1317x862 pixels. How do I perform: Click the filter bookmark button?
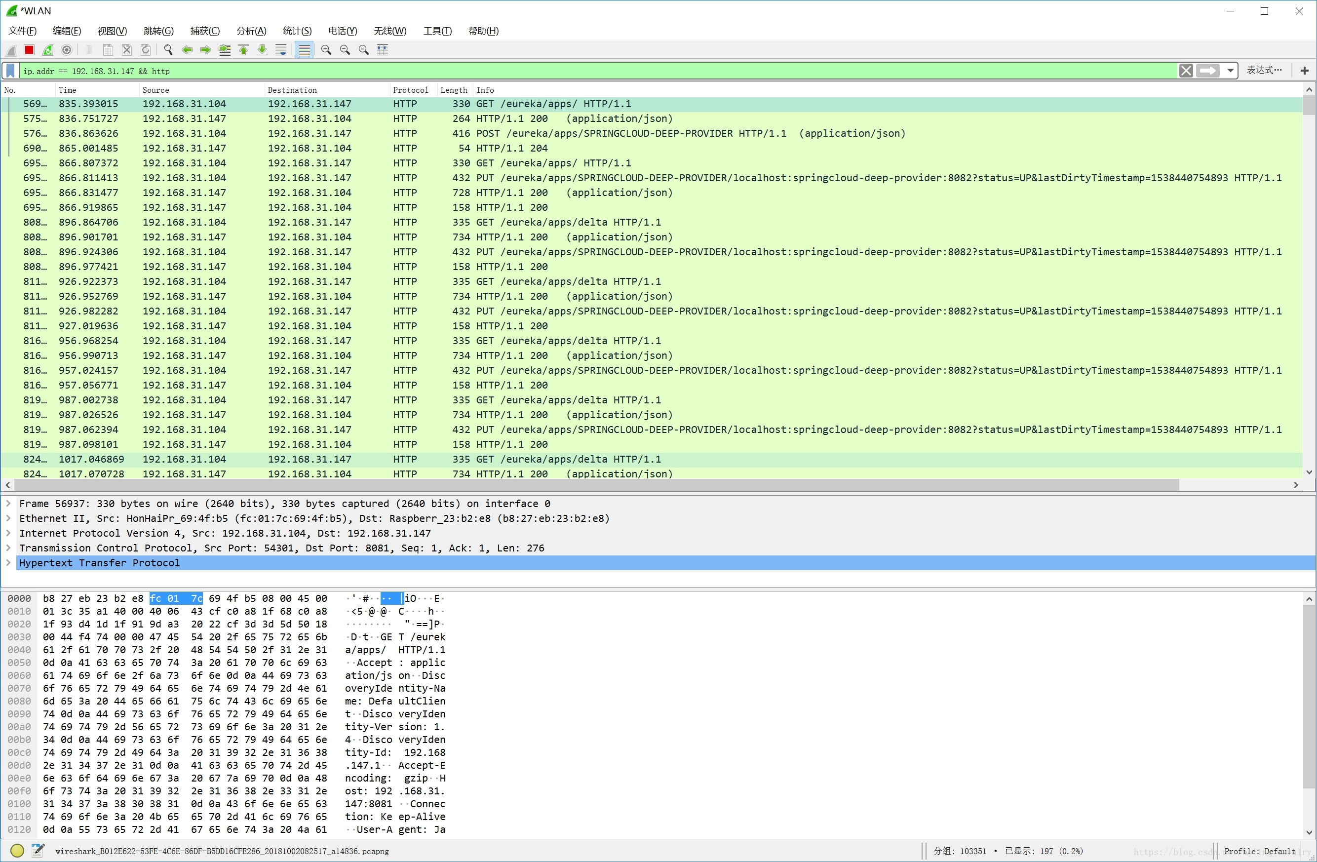point(10,71)
